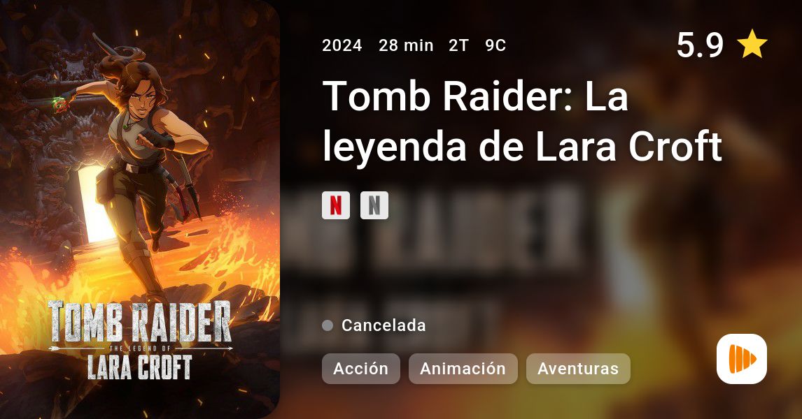Click the Cancelada status text
This screenshot has width=802, height=419.
(384, 325)
